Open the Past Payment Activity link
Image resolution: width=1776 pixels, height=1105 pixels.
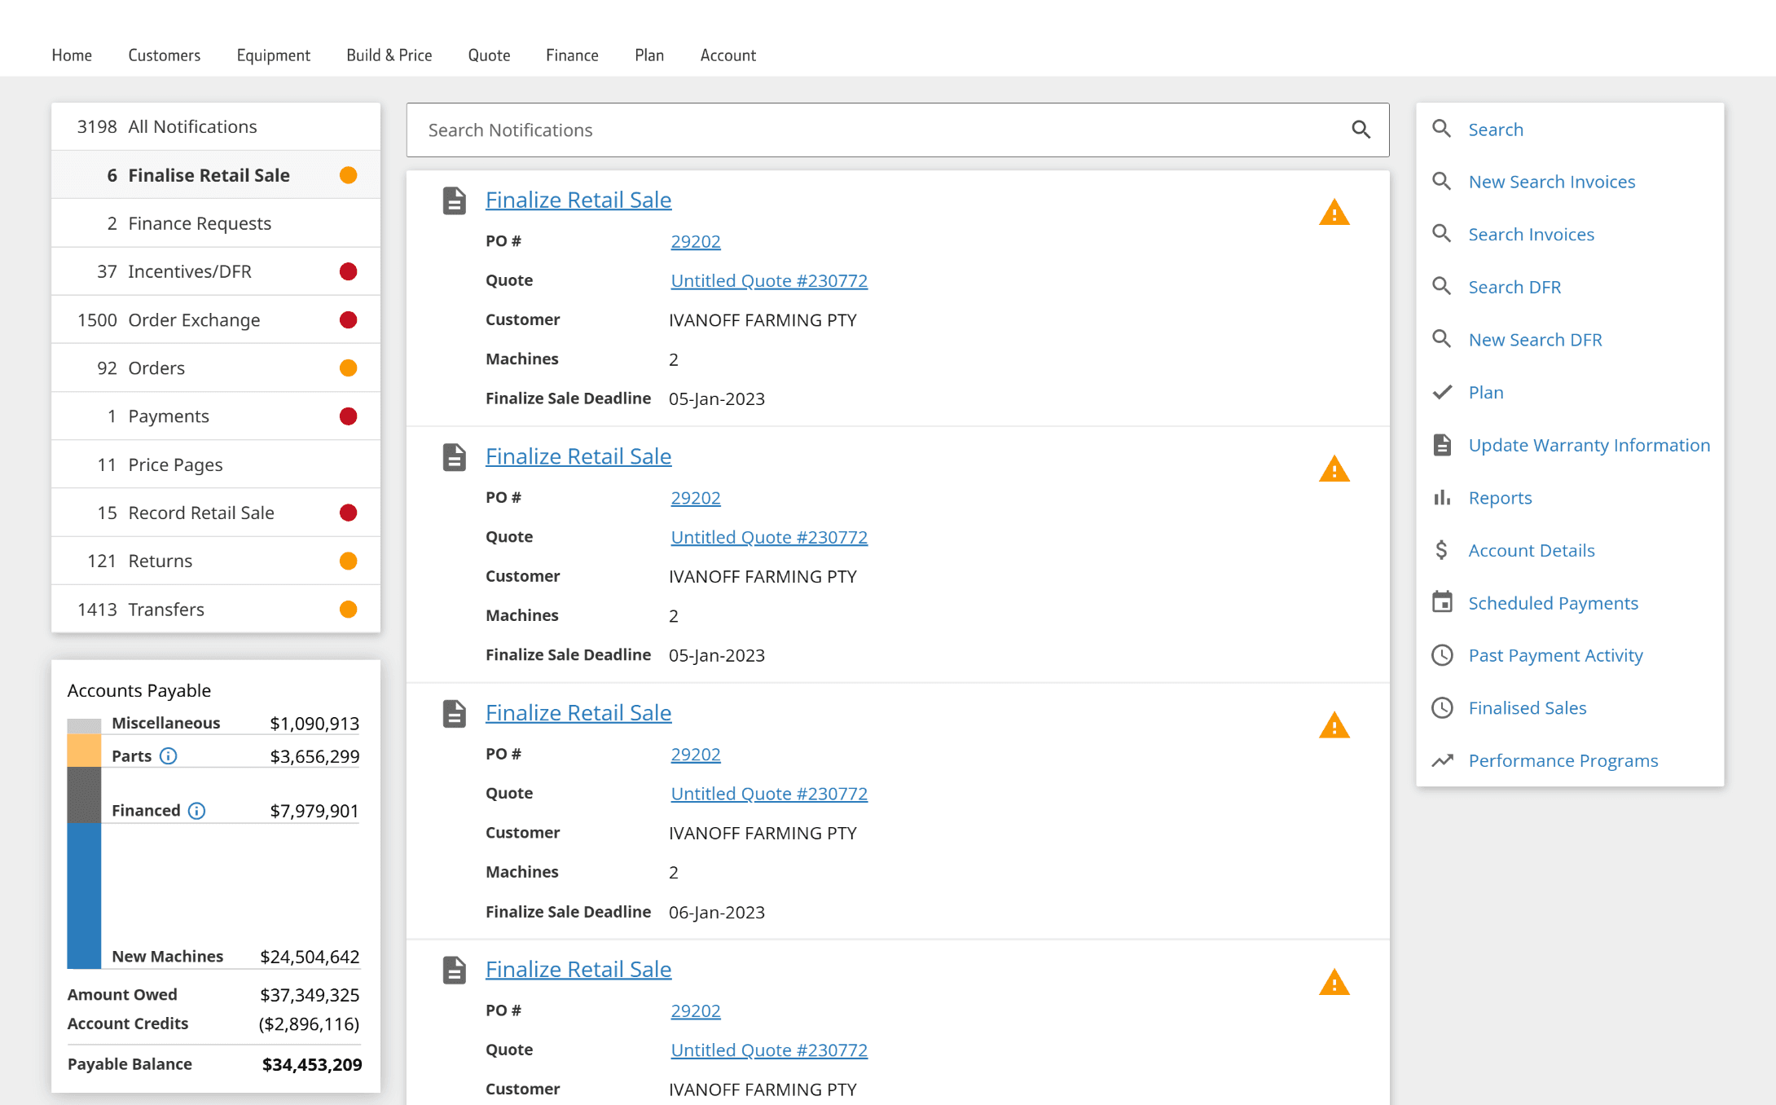[1555, 655]
